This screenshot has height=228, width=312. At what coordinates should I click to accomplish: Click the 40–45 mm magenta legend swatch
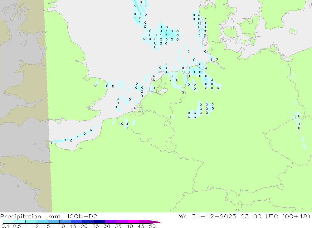tap(133, 222)
